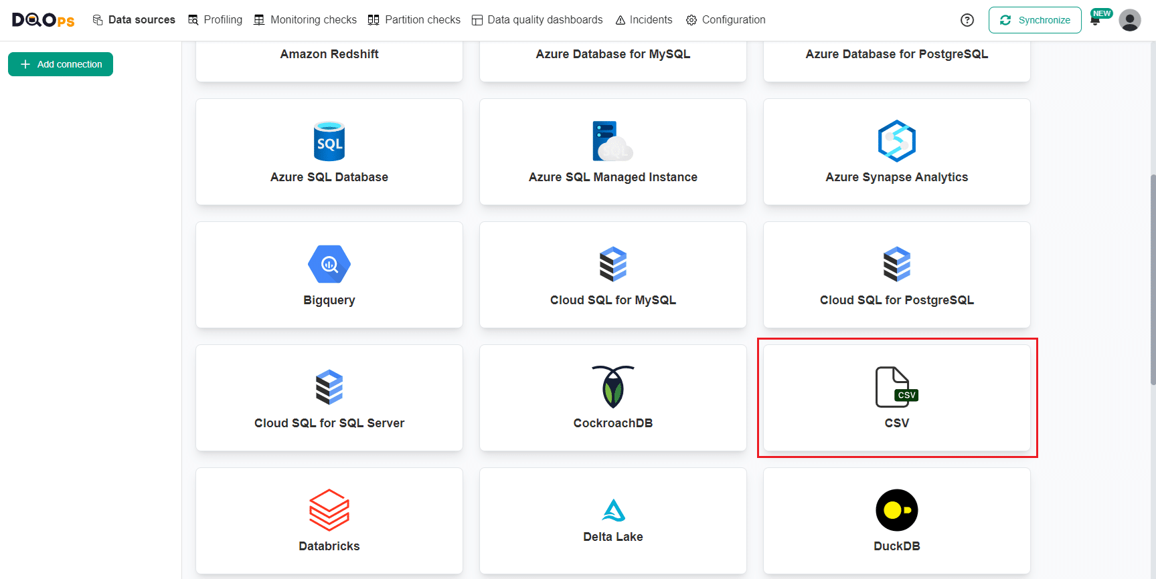Open Configuration section

coord(726,20)
